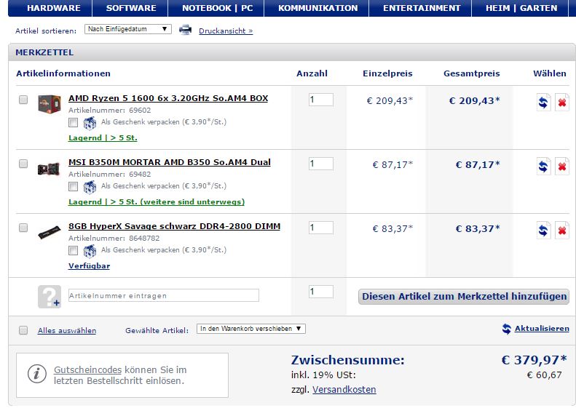Click Artikelnummer: 69482 text

(109, 175)
